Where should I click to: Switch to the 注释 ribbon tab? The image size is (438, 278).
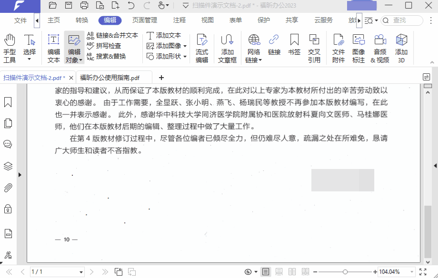point(179,20)
